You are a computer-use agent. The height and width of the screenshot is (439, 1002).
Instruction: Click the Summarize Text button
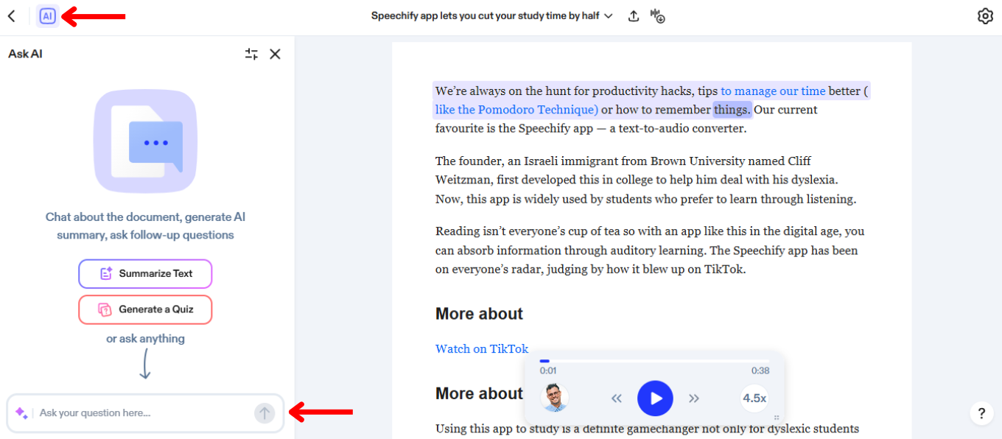point(145,273)
